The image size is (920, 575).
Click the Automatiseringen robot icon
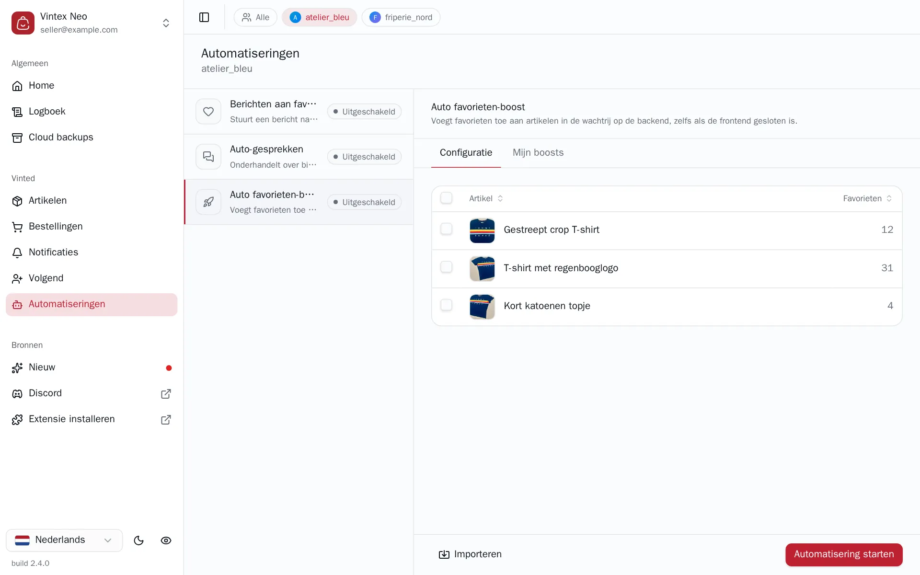click(x=17, y=305)
